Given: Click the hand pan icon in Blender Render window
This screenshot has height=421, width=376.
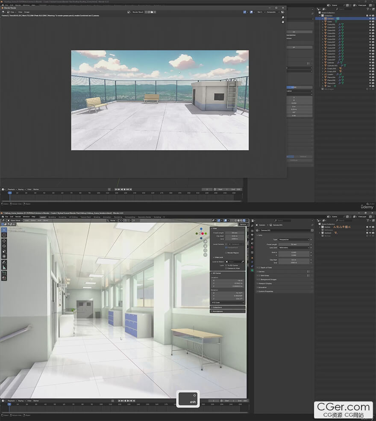Looking at the screenshot, I should click(283, 22).
